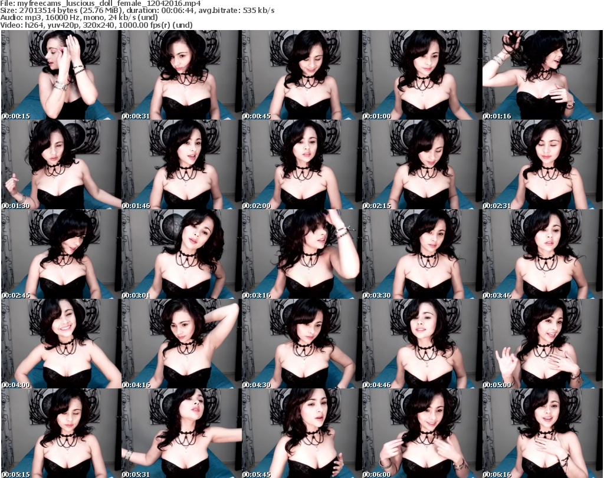Viewport: 604px width, 478px height.
Task: Select the thumbnail marked 00:04:00
Action: click(61, 344)
